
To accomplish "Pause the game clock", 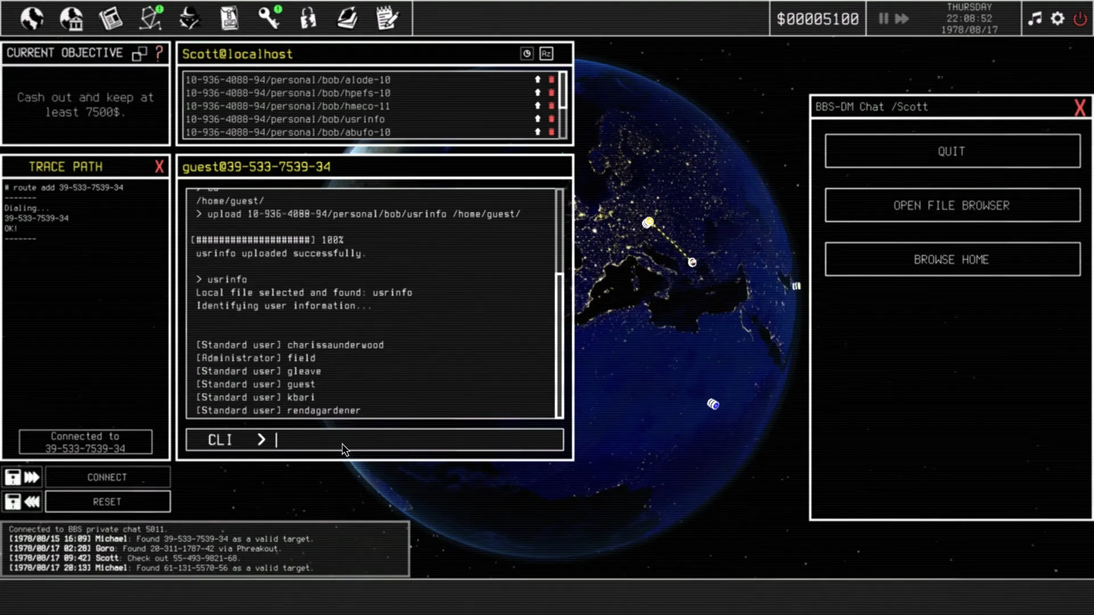I will [x=884, y=19].
